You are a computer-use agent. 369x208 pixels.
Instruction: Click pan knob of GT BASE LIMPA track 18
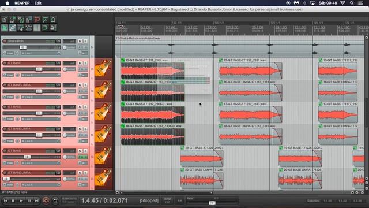coord(65,135)
